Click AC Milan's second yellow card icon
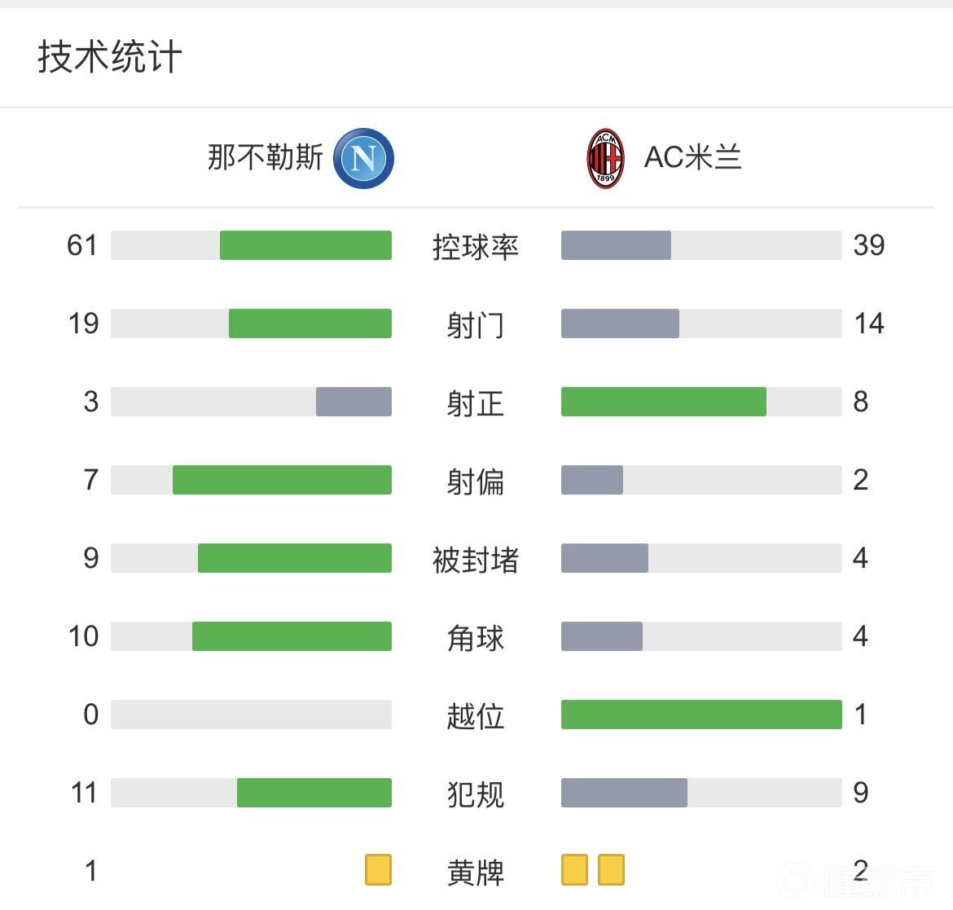 611,869
